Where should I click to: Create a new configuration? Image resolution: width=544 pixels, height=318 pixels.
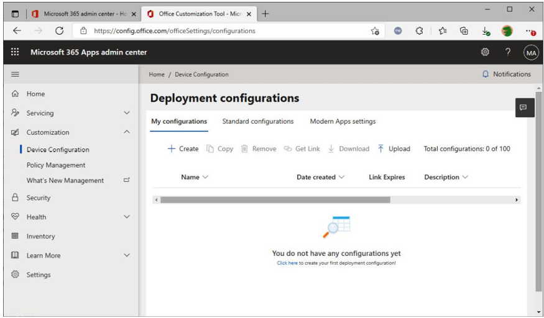click(x=183, y=149)
